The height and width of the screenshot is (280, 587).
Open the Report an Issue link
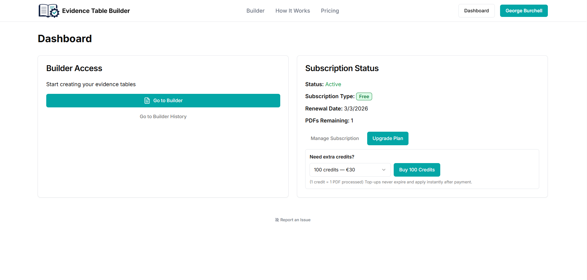[295, 220]
